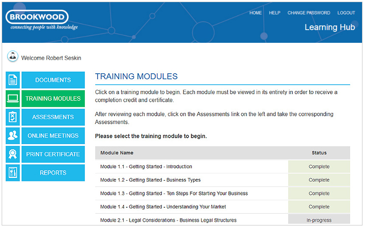Open the Online Meetings section

53,136
